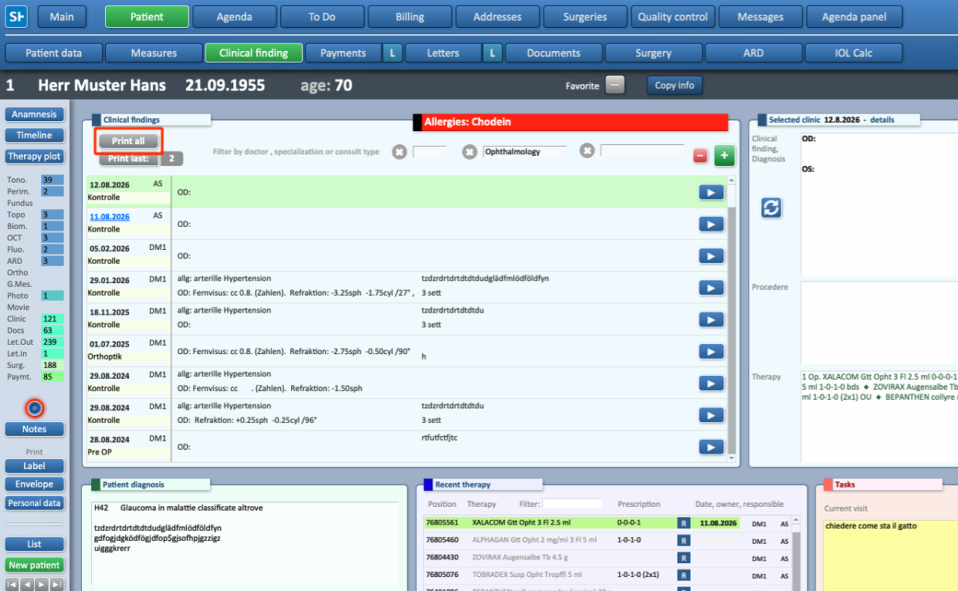958x591 pixels.
Task: Open the Documents subtab
Action: pos(553,53)
